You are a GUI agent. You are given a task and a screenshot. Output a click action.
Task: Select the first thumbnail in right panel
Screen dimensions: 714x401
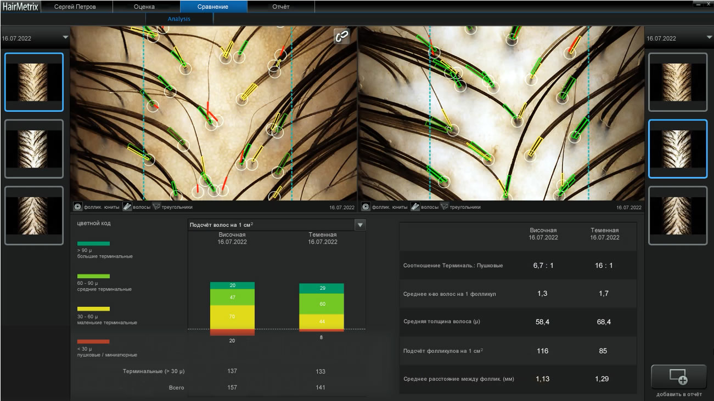coord(677,82)
